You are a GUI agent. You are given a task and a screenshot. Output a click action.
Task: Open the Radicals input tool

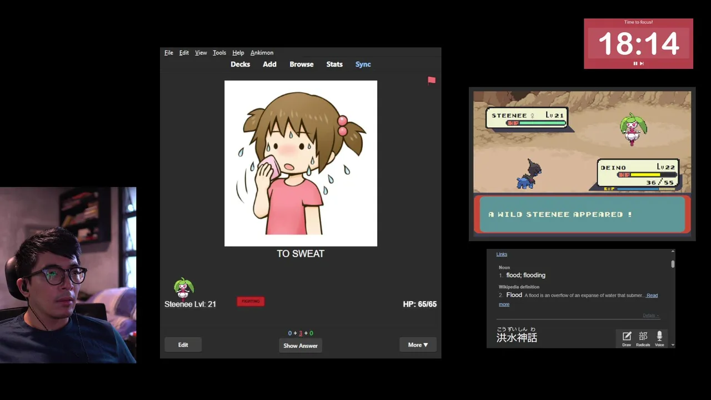pos(643,338)
